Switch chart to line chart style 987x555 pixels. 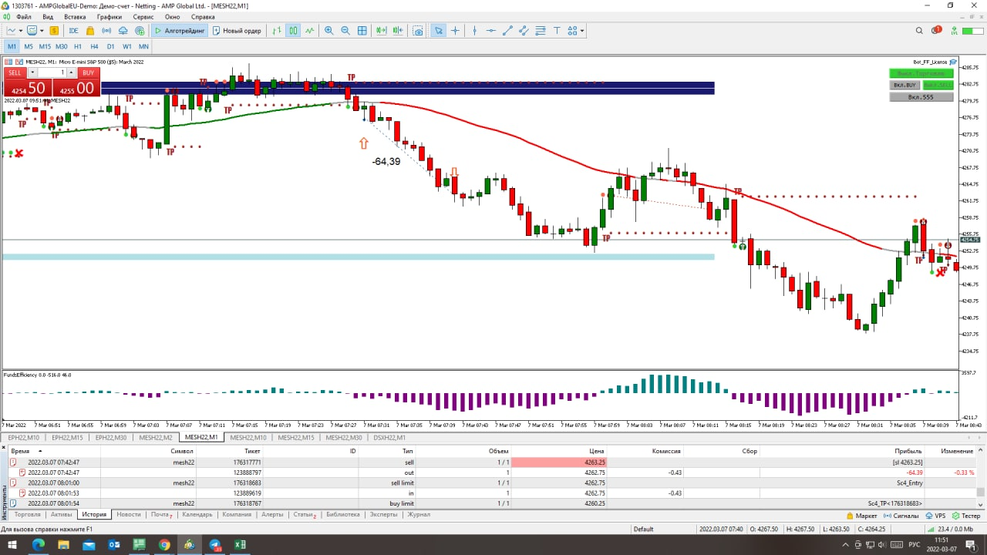click(x=310, y=31)
